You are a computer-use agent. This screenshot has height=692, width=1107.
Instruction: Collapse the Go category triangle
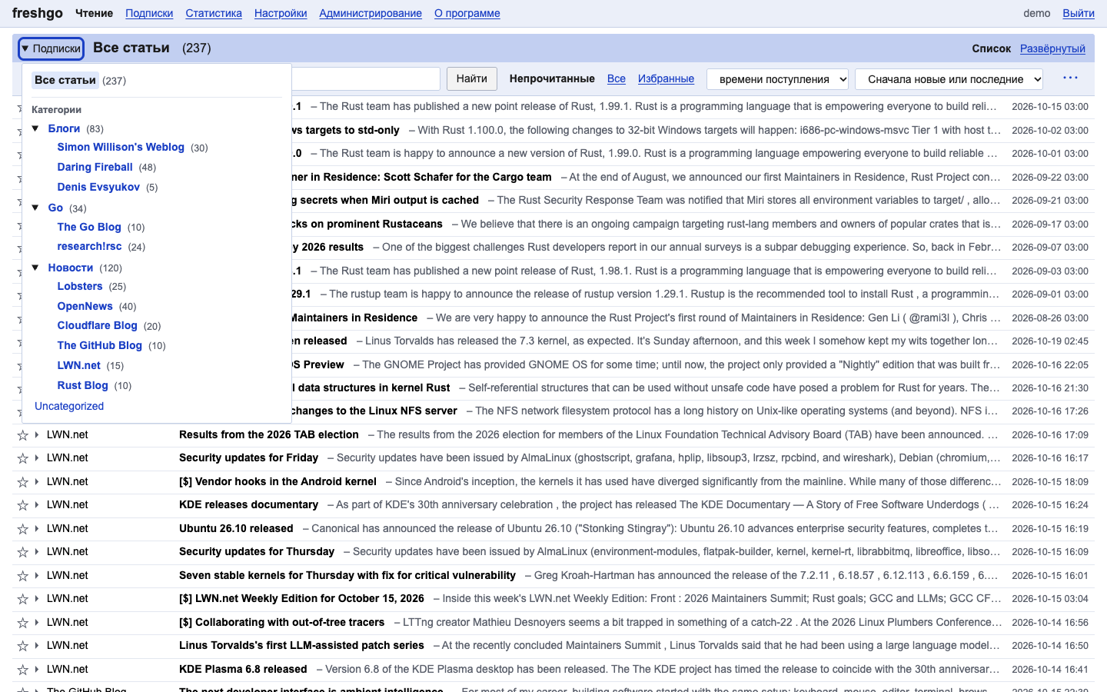35,208
